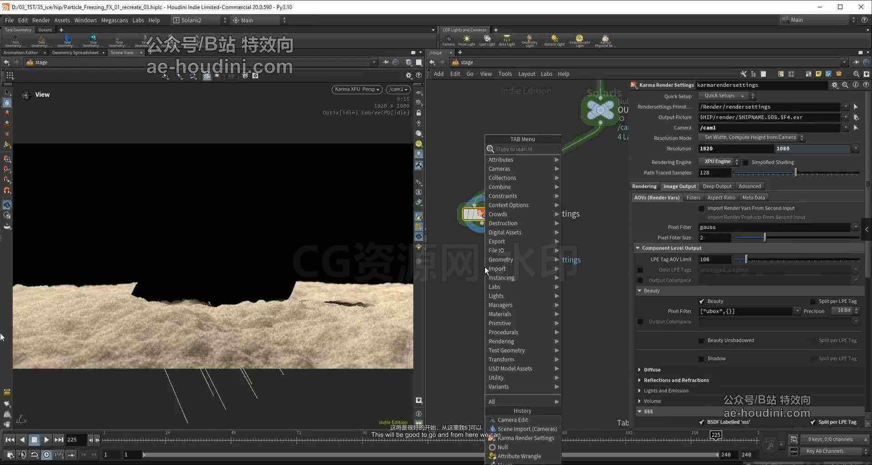Add an Area Light from the shelf
This screenshot has width=872, height=465.
[x=507, y=40]
